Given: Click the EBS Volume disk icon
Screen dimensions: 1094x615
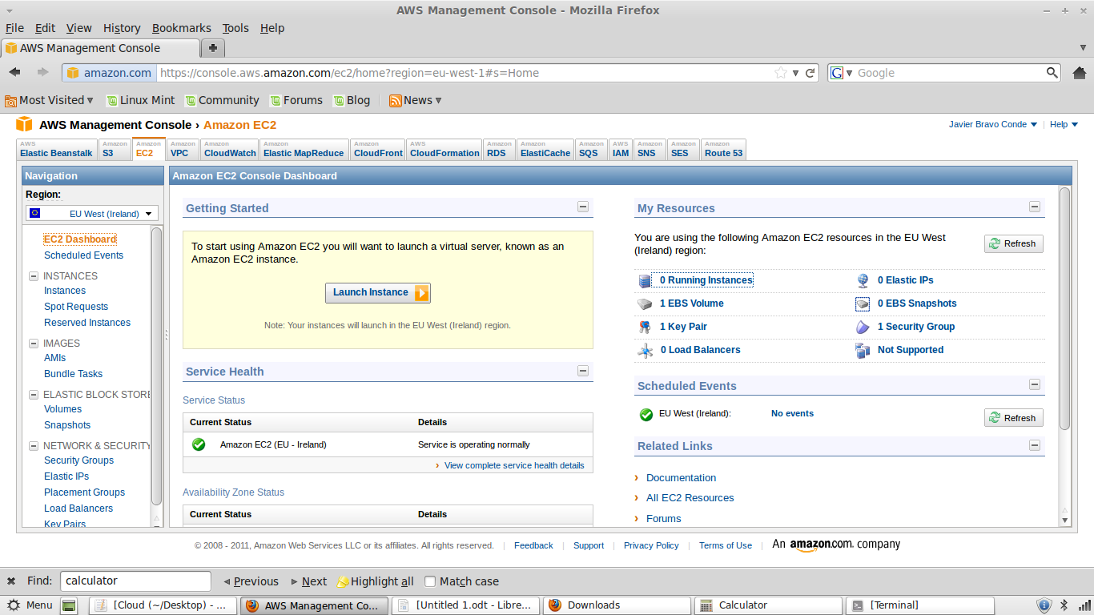Looking at the screenshot, I should tap(646, 304).
